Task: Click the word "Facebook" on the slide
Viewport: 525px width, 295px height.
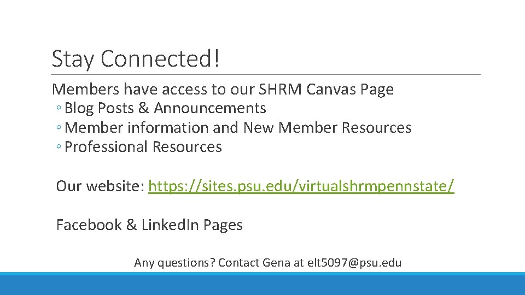Action: (x=89, y=225)
